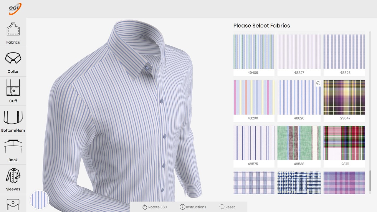Select fabric swatch 48823
377x212 pixels.
tap(344, 52)
